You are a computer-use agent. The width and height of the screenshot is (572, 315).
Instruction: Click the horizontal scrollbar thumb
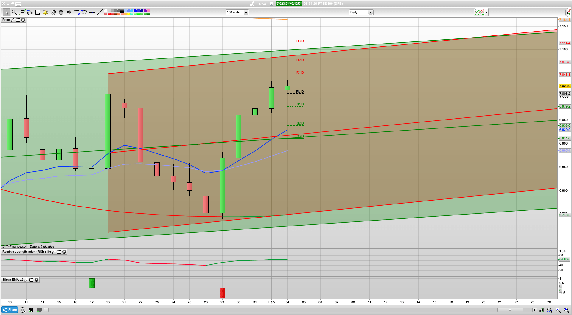click(x=510, y=310)
